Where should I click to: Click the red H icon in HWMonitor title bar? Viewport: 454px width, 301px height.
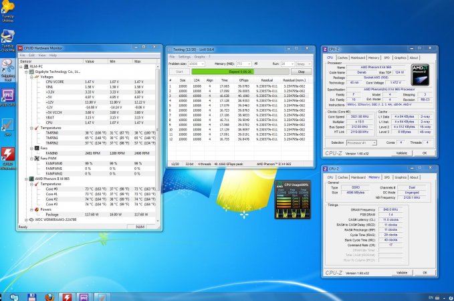tap(20, 48)
